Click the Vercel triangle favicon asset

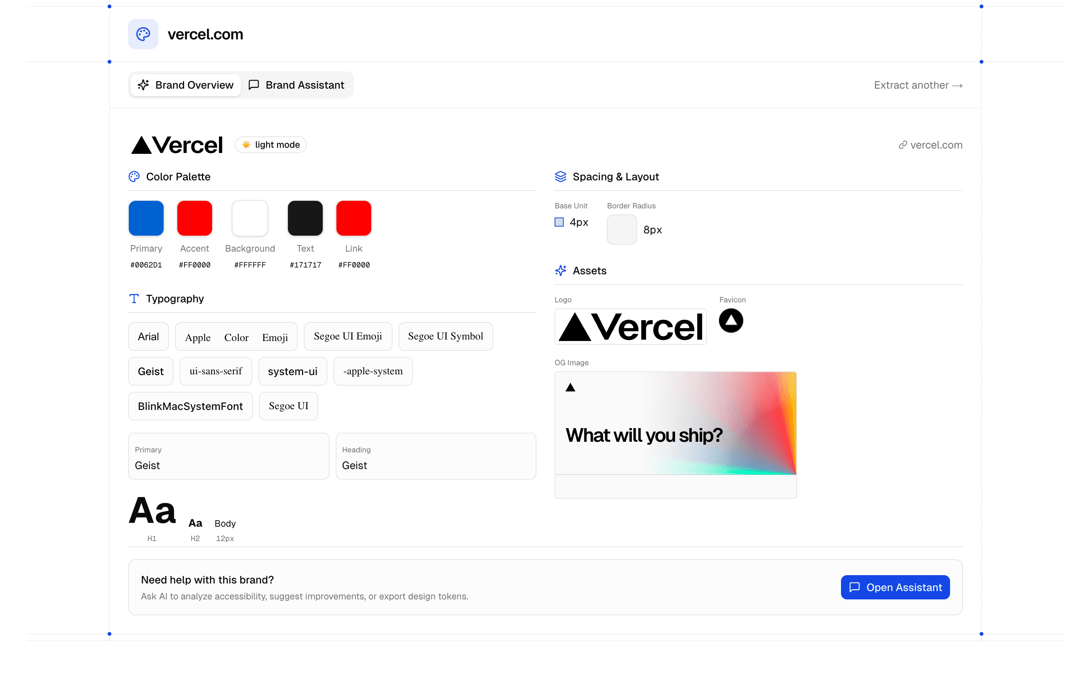click(x=731, y=320)
